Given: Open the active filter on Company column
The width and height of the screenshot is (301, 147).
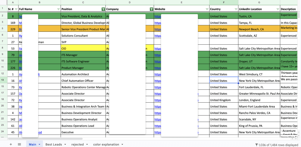Looking at the screenshot, I should pos(151,9).
